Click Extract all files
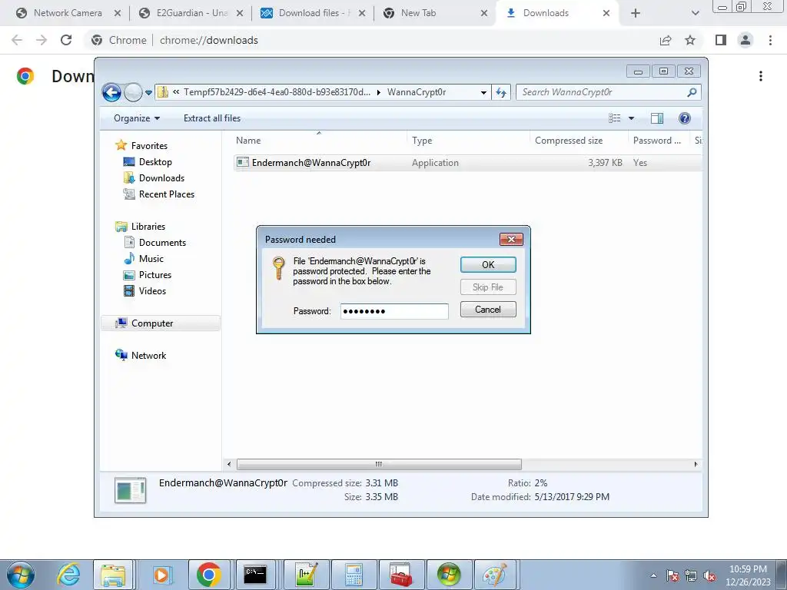The image size is (787, 590). point(212,118)
